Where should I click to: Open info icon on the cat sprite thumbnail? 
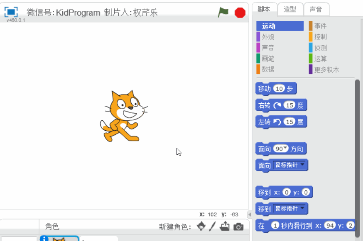44,238
